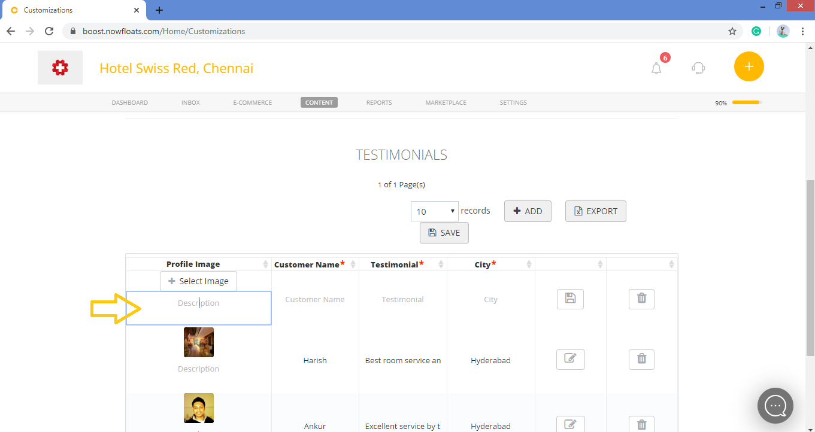Focus the image Description field in new row

click(198, 308)
